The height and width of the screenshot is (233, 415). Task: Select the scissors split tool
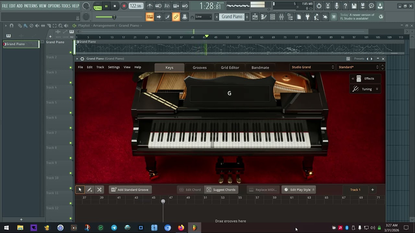(100, 190)
